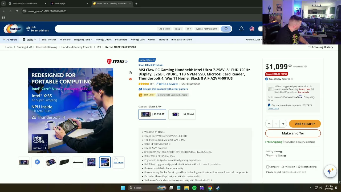Screen dimensions: 341x192
Task: Close the hotdropfps tab
Action: (88, 3)
